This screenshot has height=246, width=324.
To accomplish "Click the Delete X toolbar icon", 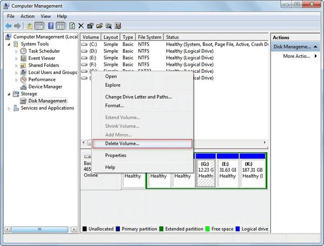I will tap(81, 26).
